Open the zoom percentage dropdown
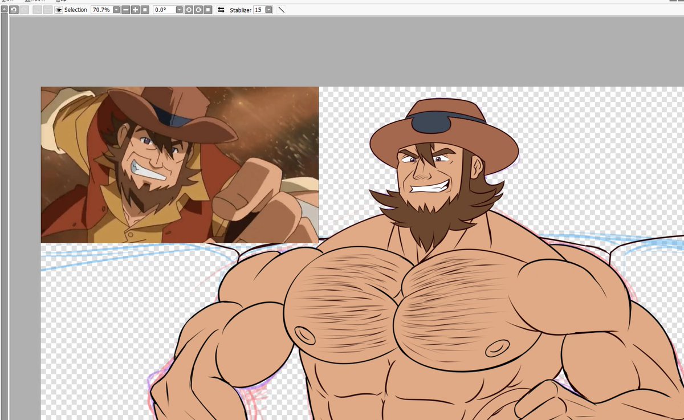The image size is (684, 420). pos(116,10)
